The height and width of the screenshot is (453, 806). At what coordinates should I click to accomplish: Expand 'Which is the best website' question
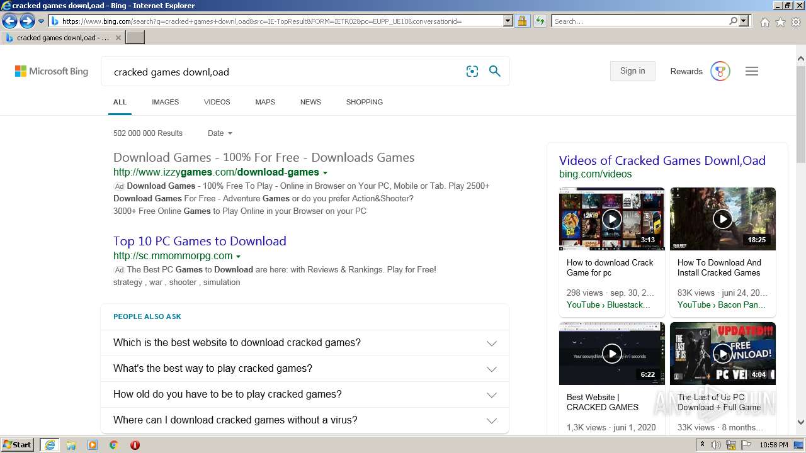click(x=305, y=343)
